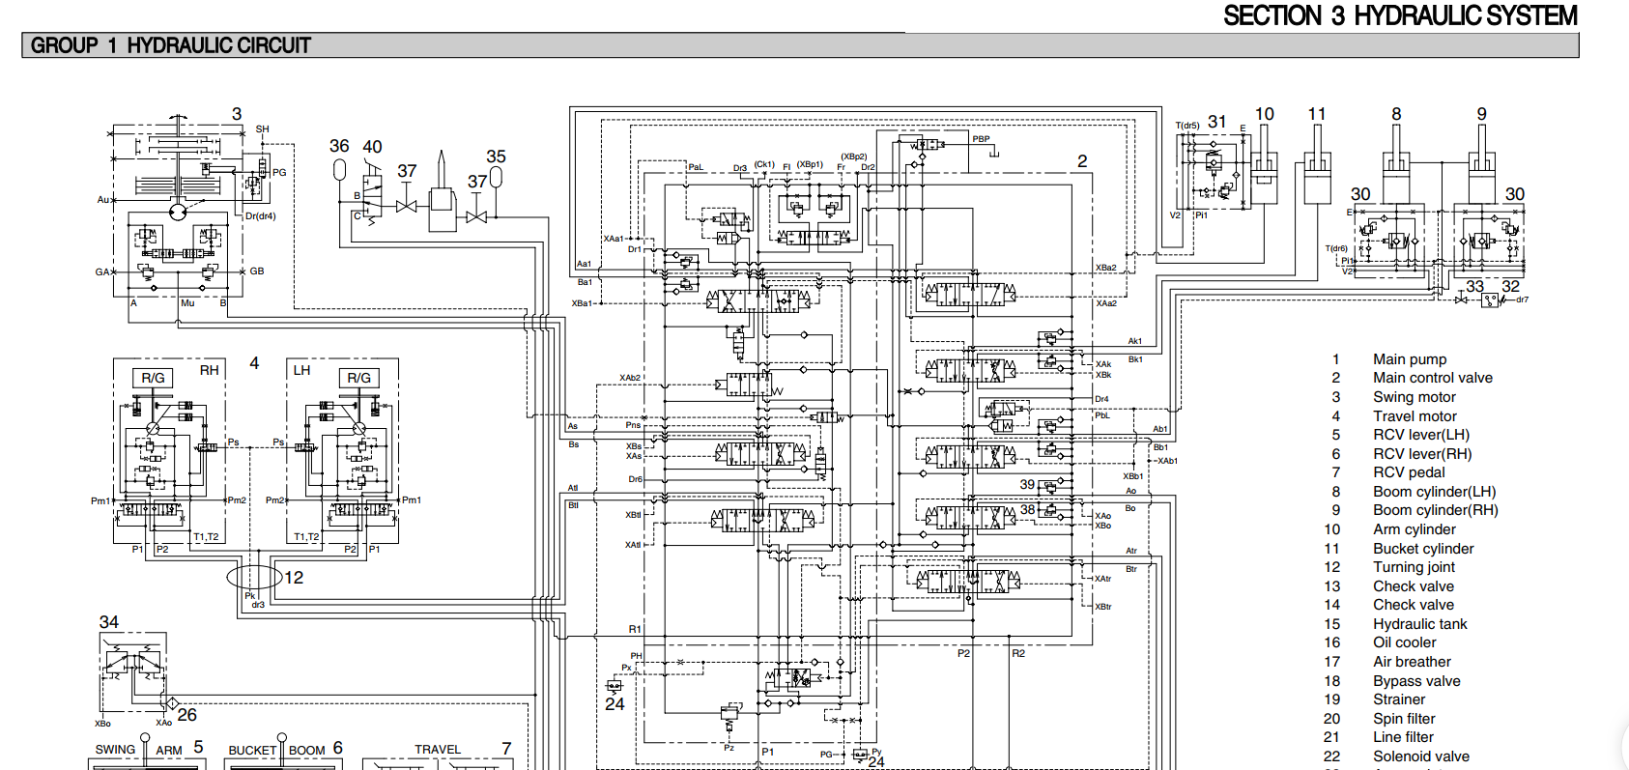The width and height of the screenshot is (1629, 770).
Task: Select the "Main control valve" legend entry
Action: 1433,378
